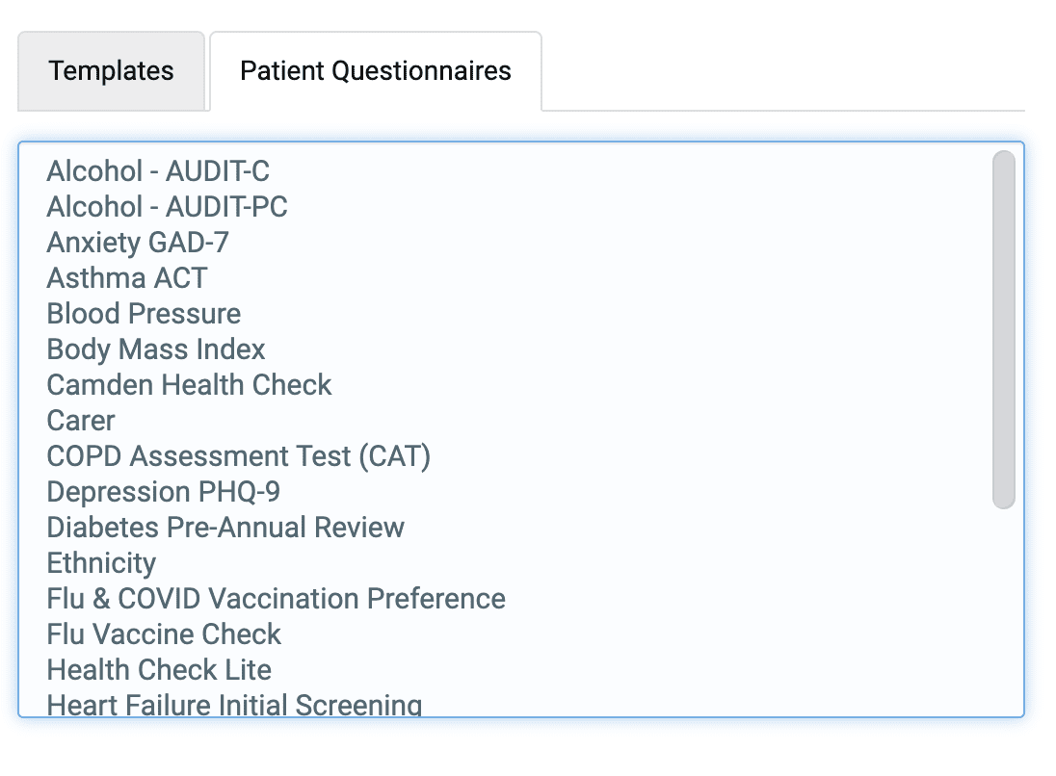
Task: Choose Alcohol - AUDIT-PC from list
Action: (167, 207)
